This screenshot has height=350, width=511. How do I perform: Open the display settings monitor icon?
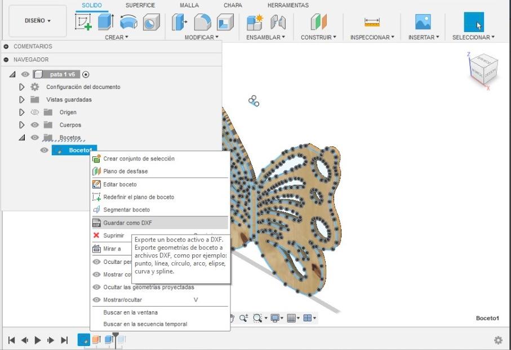click(x=275, y=318)
